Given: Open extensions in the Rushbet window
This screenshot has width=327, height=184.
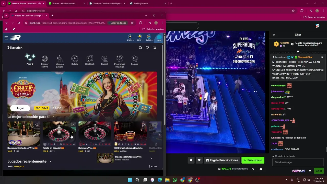Looking at the screenshot, I should click(x=141, y=23).
